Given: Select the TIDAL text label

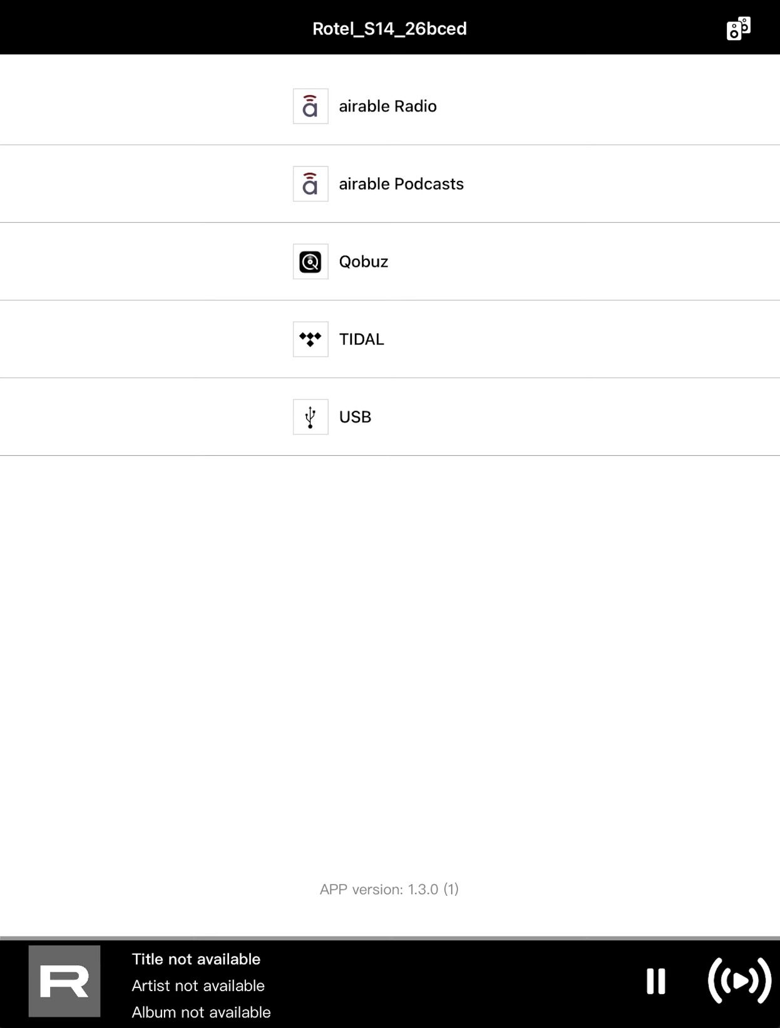Looking at the screenshot, I should coord(361,339).
